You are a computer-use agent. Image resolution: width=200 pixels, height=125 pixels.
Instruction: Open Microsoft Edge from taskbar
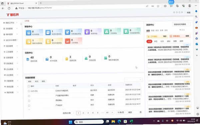click(119, 121)
